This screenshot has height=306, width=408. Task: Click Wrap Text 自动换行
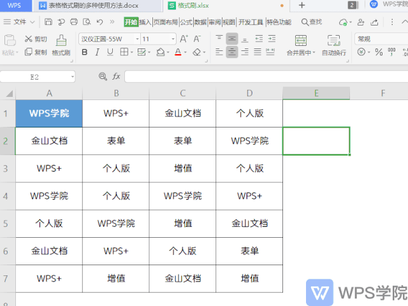[334, 45]
